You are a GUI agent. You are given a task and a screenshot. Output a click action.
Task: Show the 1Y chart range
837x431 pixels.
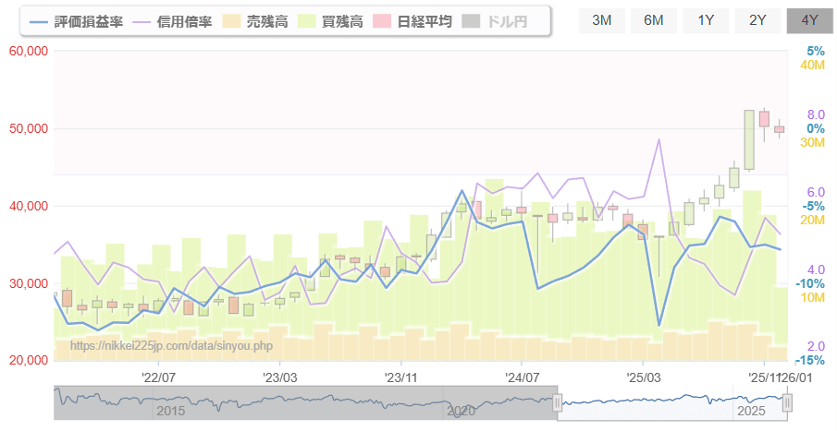tap(706, 20)
